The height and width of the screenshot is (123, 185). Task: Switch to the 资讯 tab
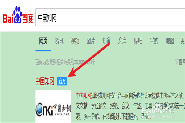click(59, 41)
